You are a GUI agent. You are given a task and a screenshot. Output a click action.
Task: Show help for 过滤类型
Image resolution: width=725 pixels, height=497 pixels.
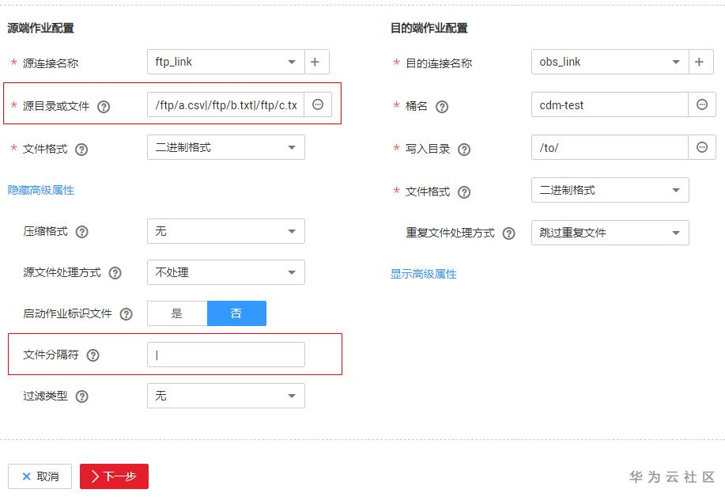coord(82,396)
